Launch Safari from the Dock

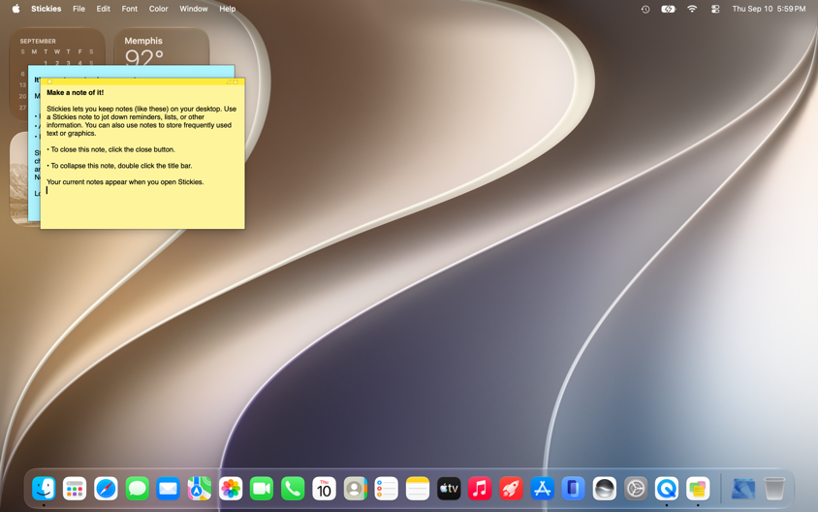(x=106, y=489)
